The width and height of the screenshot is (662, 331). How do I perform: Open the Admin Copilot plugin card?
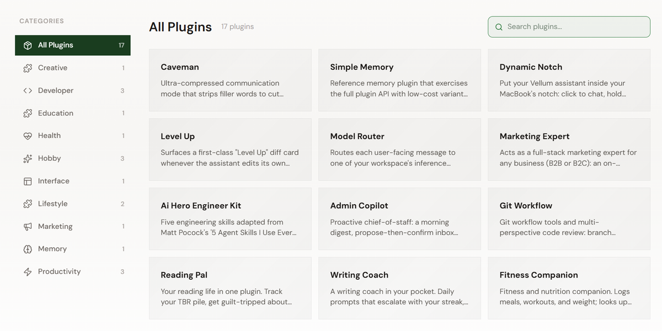click(399, 219)
